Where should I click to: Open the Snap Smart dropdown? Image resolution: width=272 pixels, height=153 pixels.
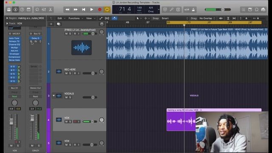pyautogui.click(x=174, y=18)
